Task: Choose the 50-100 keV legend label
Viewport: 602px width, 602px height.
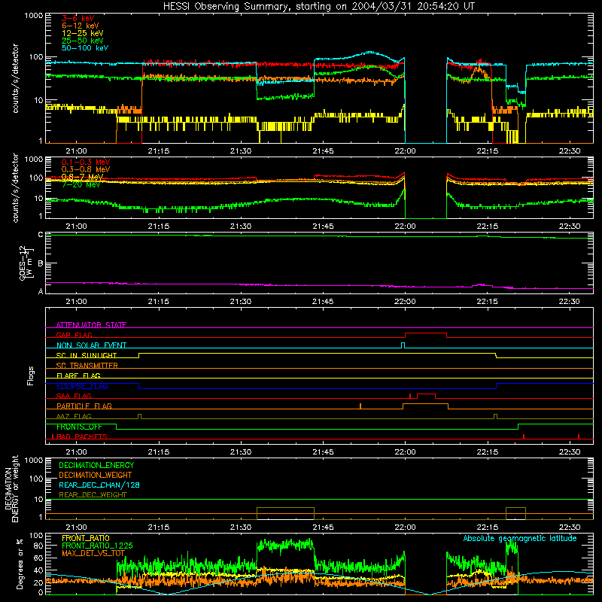Action: coord(85,48)
